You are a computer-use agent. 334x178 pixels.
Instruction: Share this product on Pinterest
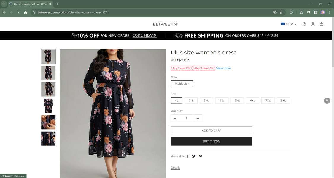pyautogui.click(x=201, y=156)
